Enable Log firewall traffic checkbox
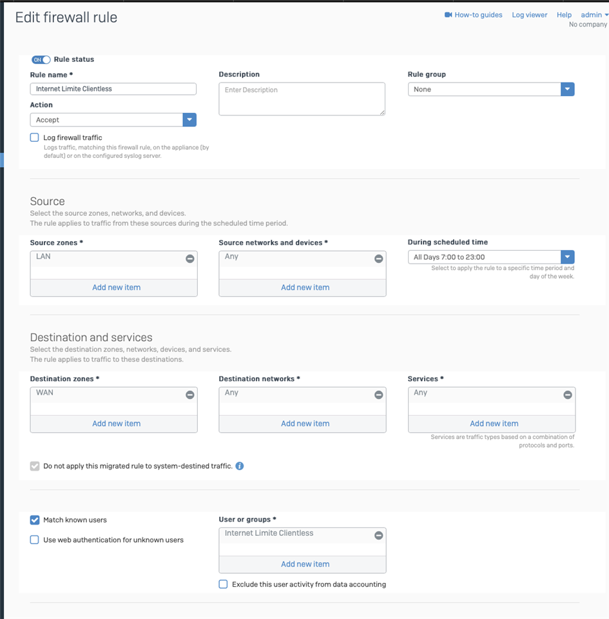The image size is (609, 619). pos(35,137)
